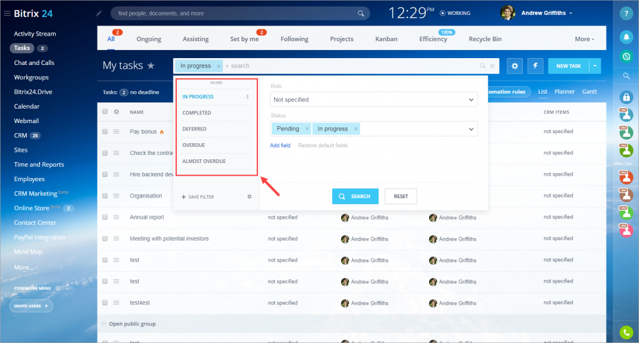This screenshot has width=639, height=343.
Task: Click Restore default fields link
Action: point(323,146)
